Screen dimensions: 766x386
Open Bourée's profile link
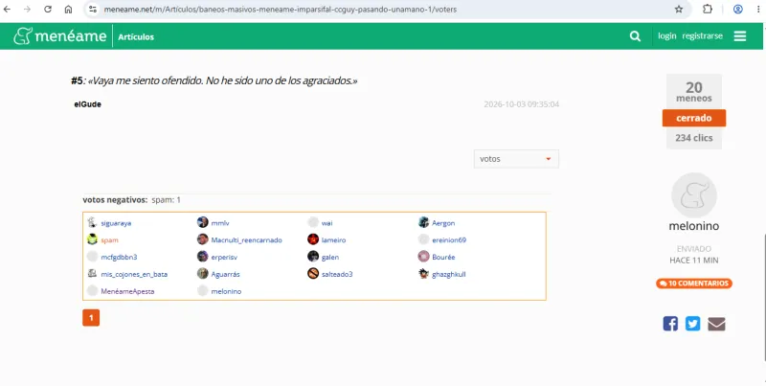coord(443,258)
